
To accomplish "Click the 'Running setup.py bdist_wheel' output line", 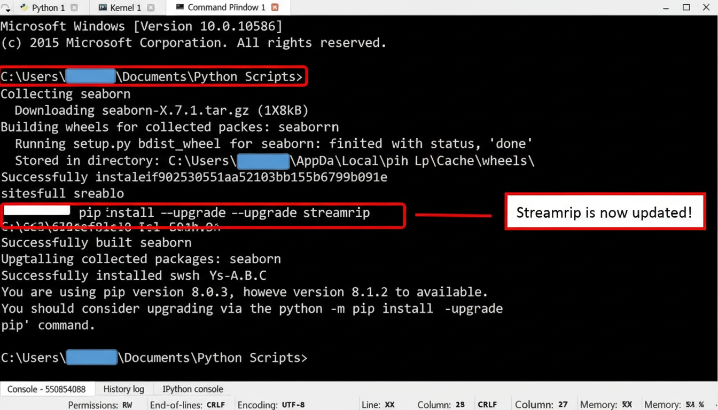I will click(274, 144).
